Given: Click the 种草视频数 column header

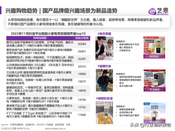Looking at the screenshot, I should [40, 38].
